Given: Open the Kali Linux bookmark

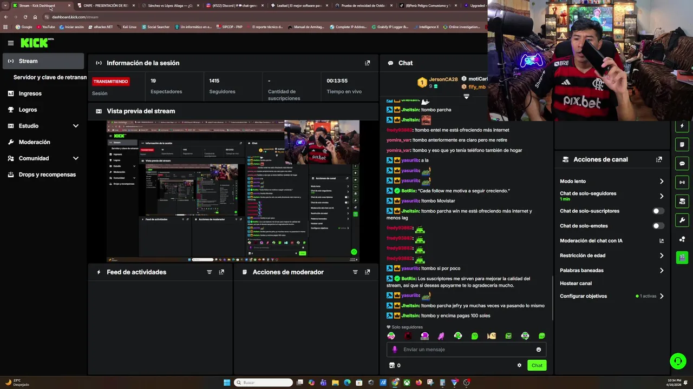Looking at the screenshot, I should pyautogui.click(x=126, y=26).
